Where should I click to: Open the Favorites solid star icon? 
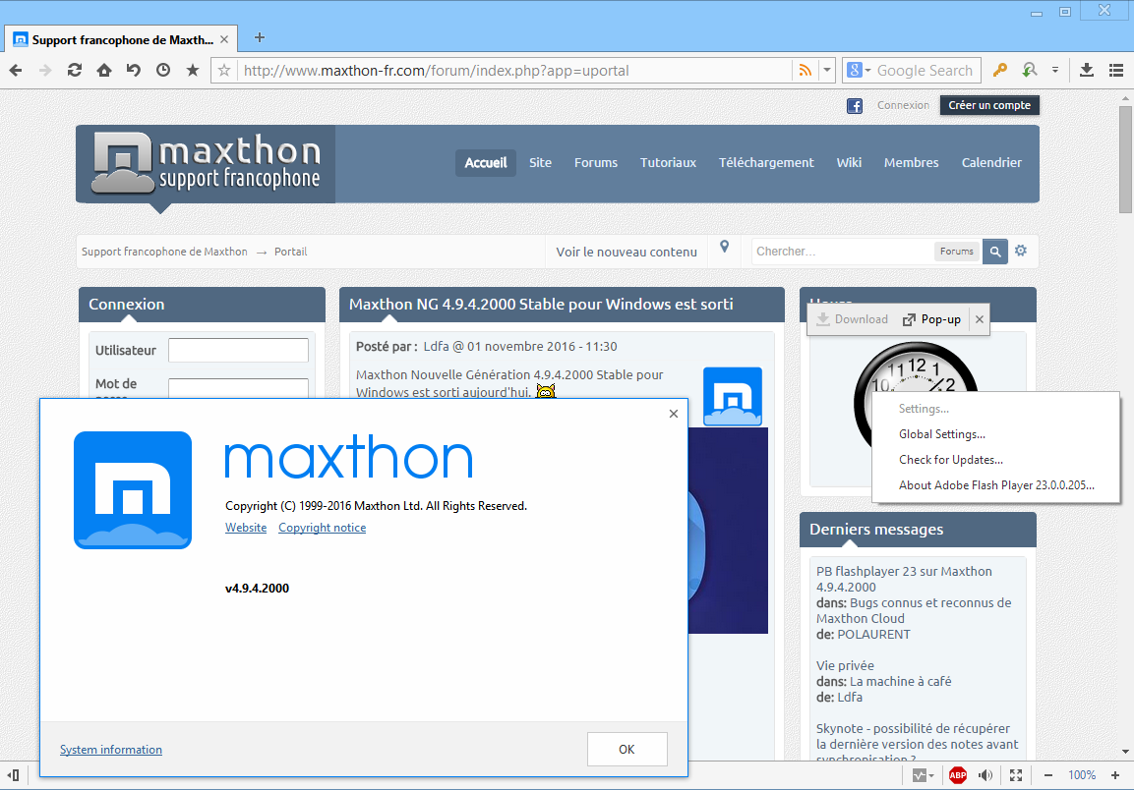pos(193,70)
